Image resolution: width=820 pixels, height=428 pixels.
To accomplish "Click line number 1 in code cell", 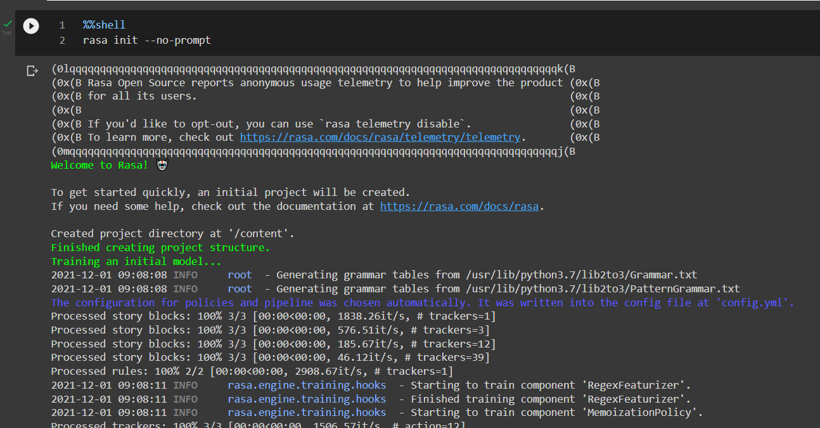I will tap(62, 25).
